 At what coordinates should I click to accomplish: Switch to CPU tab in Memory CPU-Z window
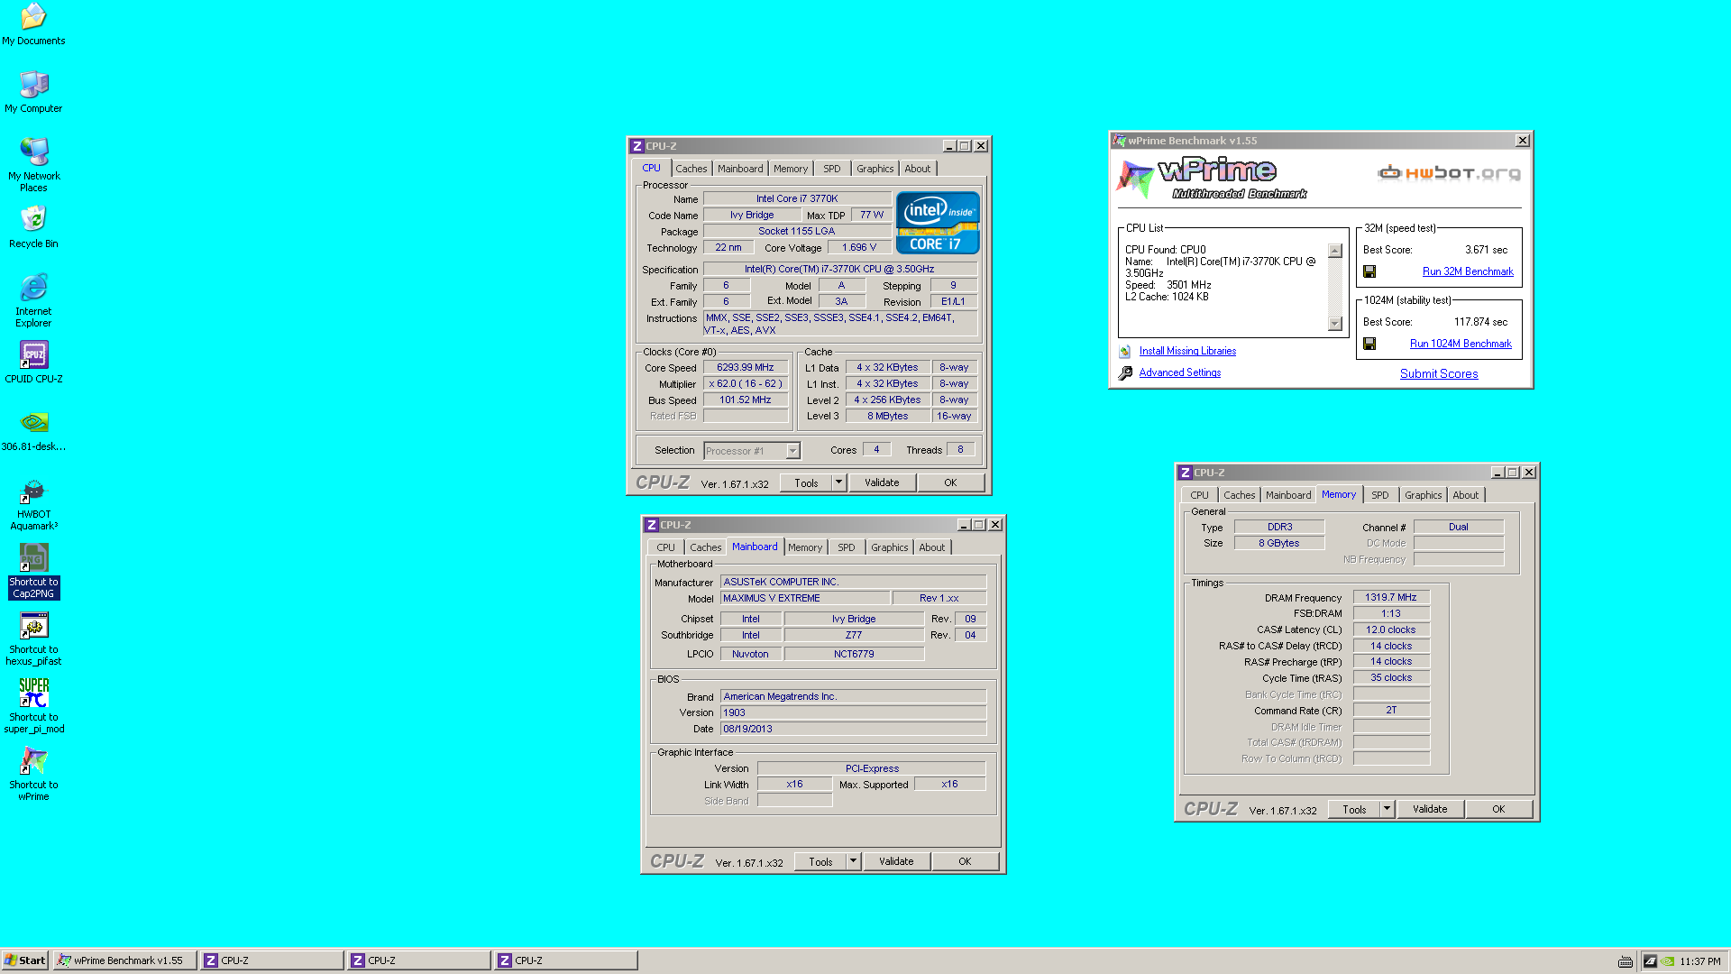(x=1199, y=495)
